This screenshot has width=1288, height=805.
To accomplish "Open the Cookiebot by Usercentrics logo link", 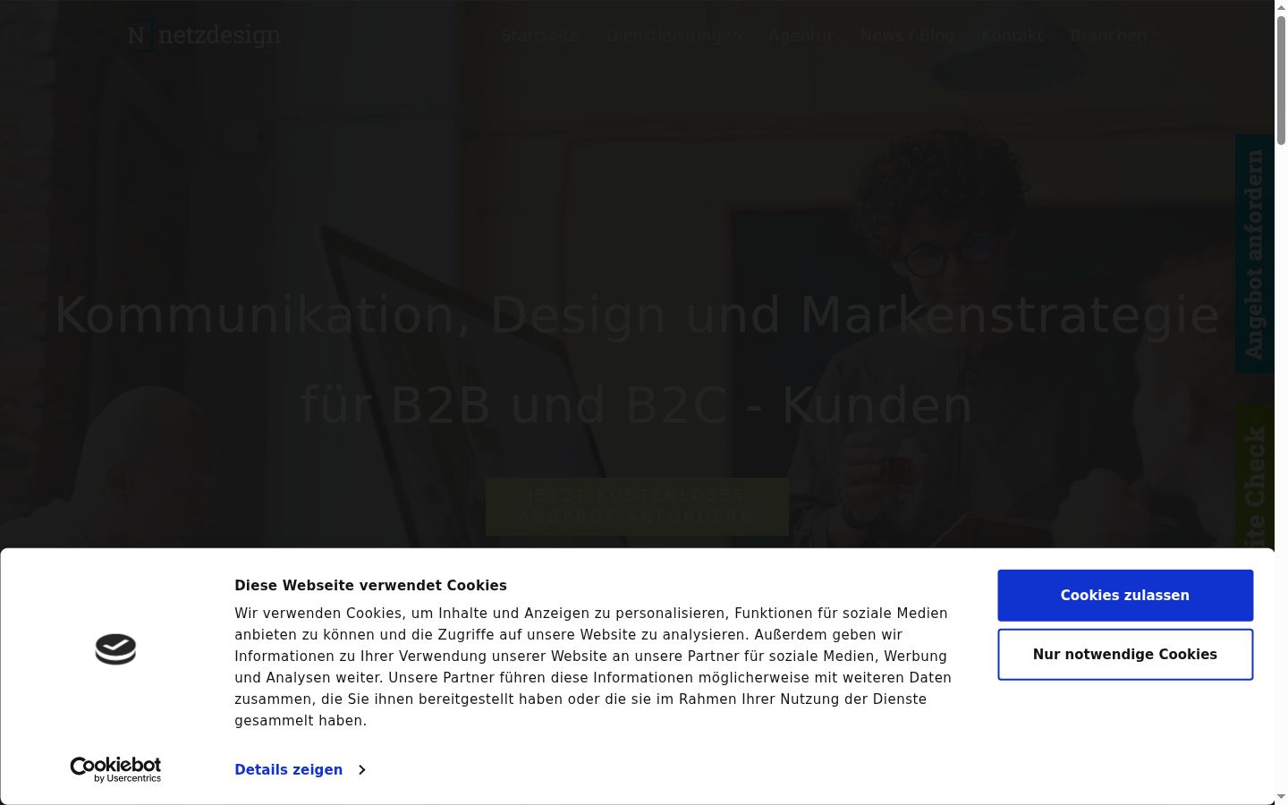I will [x=115, y=769].
